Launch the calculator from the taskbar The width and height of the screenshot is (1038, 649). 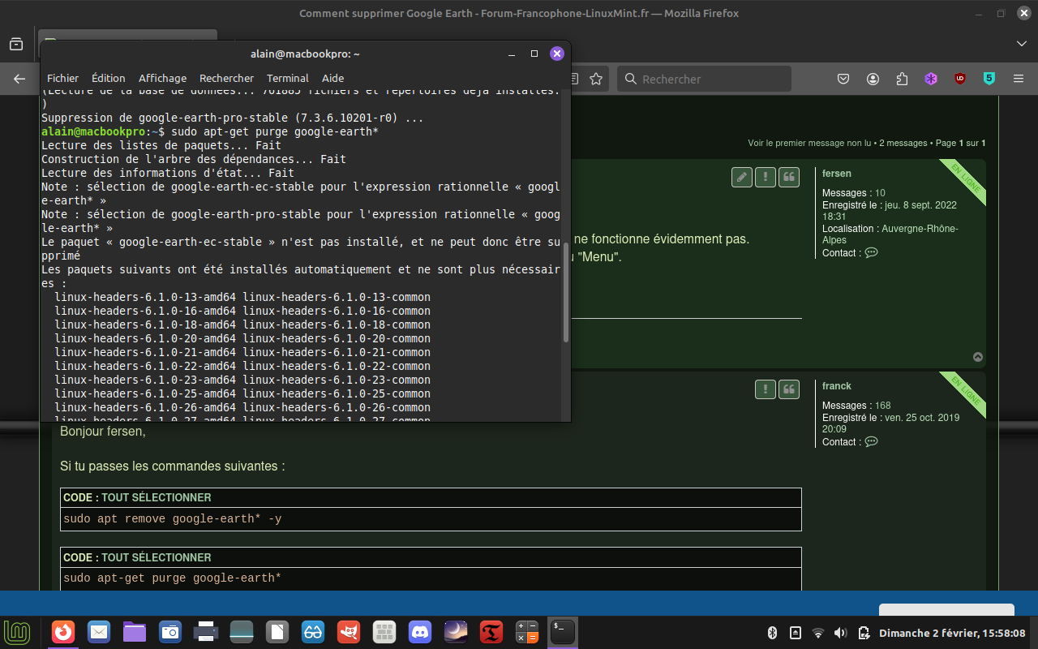(x=527, y=632)
